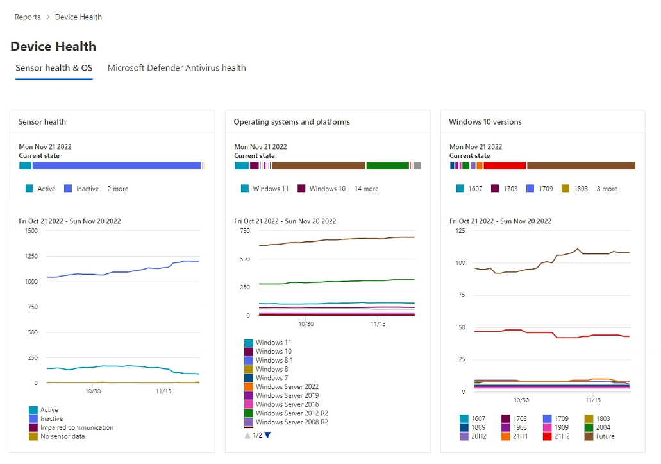Open Reports breadcrumb link

[x=28, y=17]
